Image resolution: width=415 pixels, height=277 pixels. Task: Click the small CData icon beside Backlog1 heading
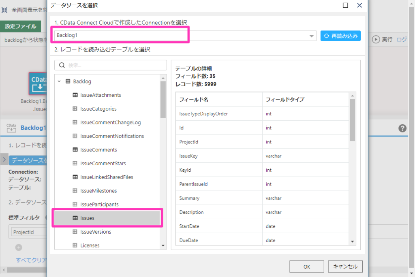click(x=11, y=128)
